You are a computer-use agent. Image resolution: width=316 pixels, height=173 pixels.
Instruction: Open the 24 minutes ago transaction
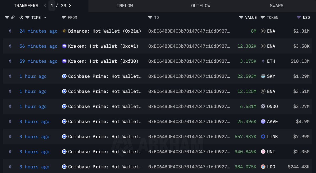click(38, 31)
